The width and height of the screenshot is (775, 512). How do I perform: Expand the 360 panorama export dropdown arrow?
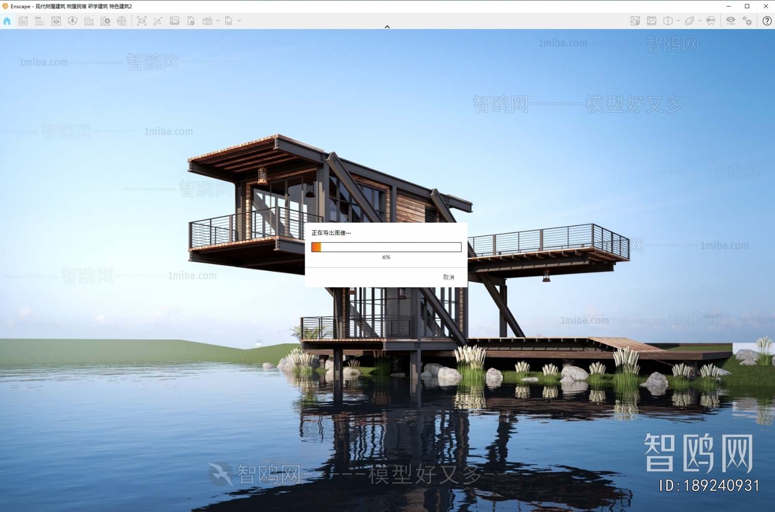(x=218, y=21)
